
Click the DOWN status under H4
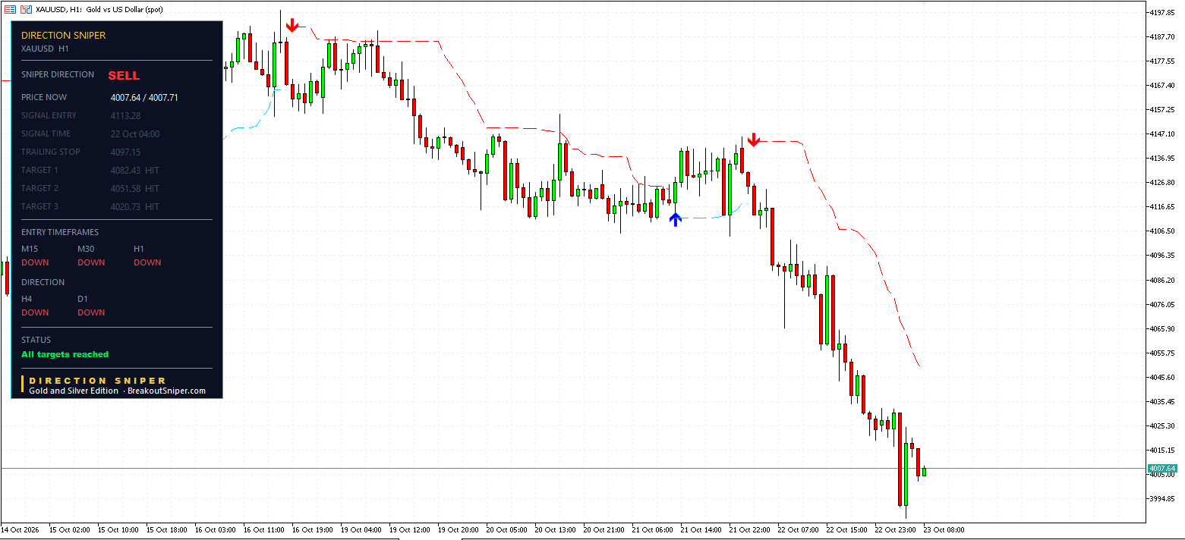(35, 313)
